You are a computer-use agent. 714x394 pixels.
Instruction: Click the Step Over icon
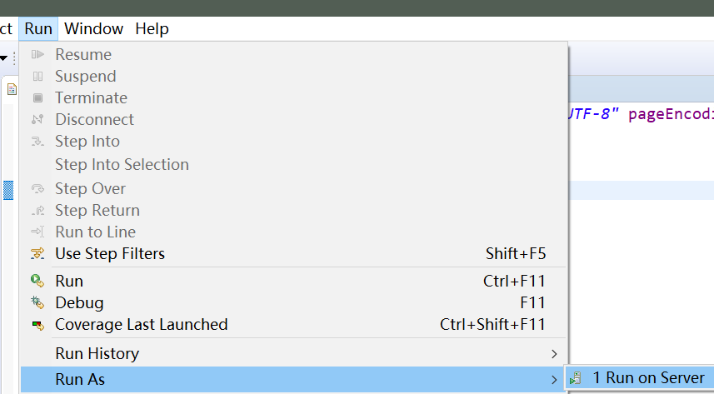(x=37, y=188)
